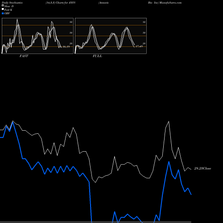Click the 16.19 value in FAST chart

(x=66, y=47)
